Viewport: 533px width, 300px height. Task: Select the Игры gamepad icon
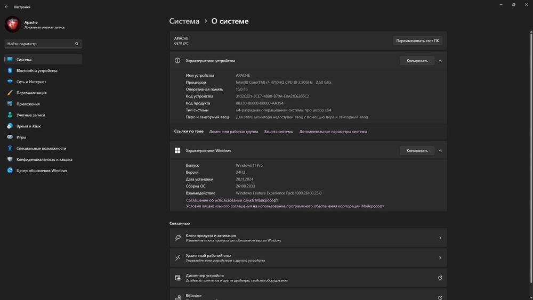pos(10,137)
